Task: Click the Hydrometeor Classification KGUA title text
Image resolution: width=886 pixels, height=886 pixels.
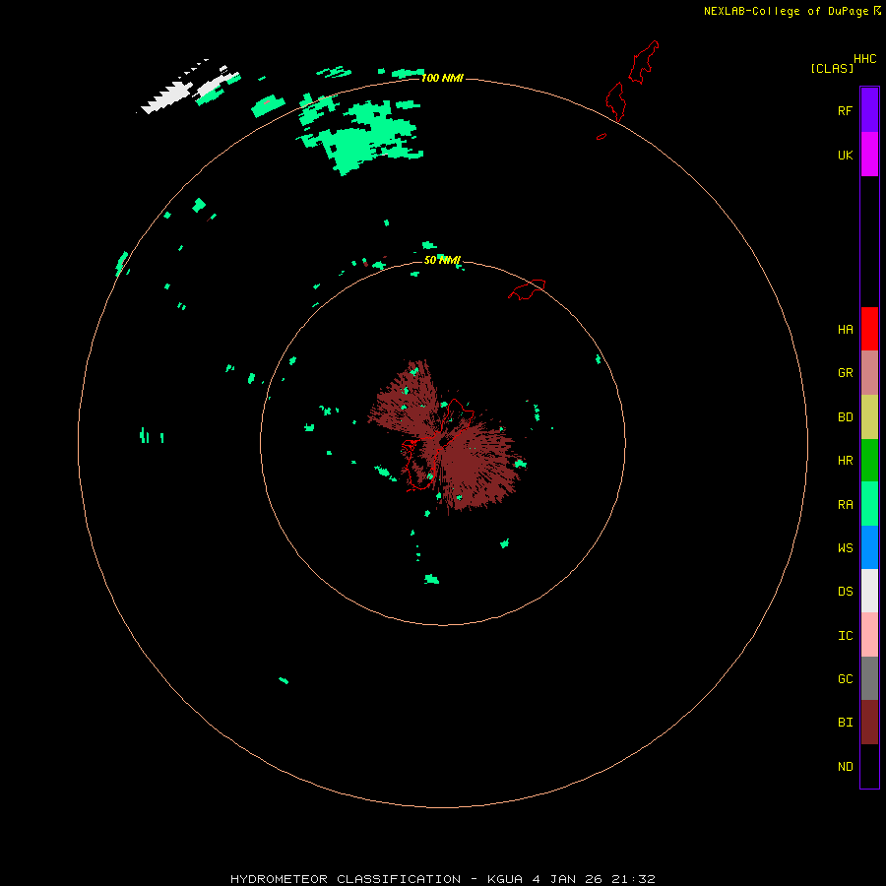Action: coord(442,879)
